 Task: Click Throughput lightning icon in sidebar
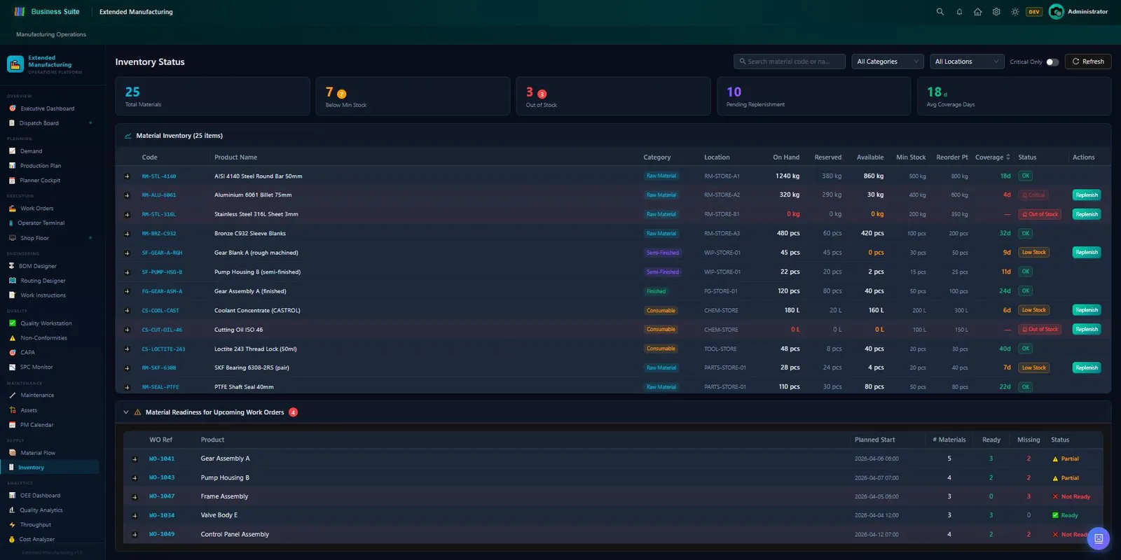coord(12,525)
